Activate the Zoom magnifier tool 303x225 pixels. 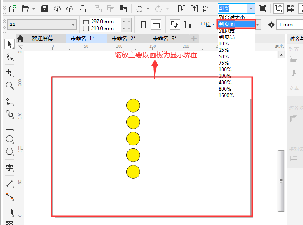tap(10, 86)
